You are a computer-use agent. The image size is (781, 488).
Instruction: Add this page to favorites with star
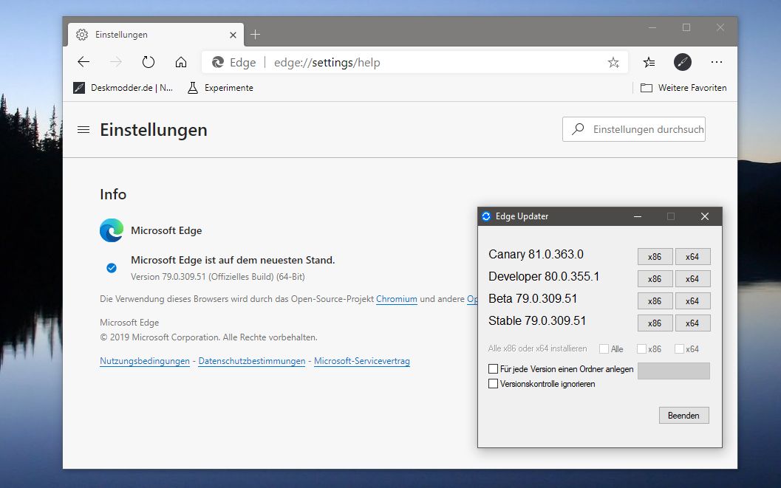click(613, 62)
